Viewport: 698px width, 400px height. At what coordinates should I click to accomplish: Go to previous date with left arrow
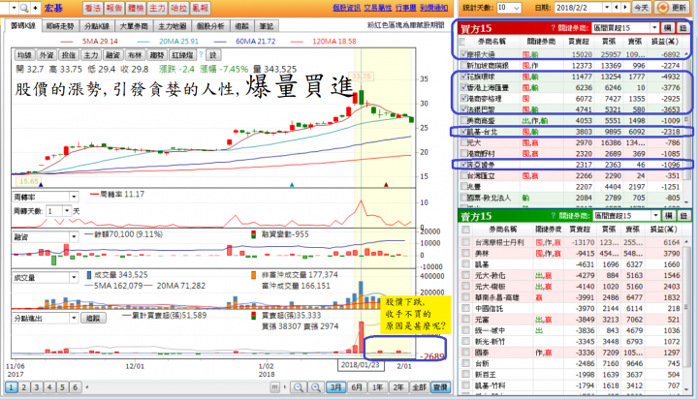pos(617,8)
